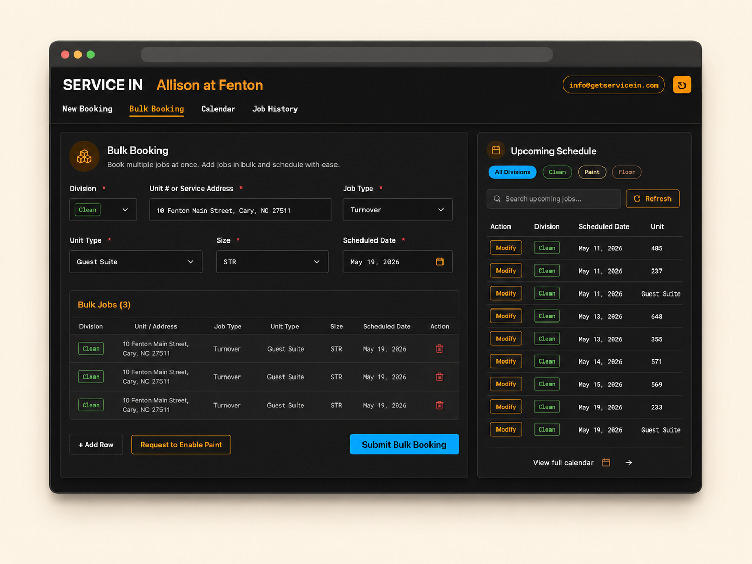The width and height of the screenshot is (752, 564).
Task: Click the Clean badge in unit 485 row
Action: [547, 248]
